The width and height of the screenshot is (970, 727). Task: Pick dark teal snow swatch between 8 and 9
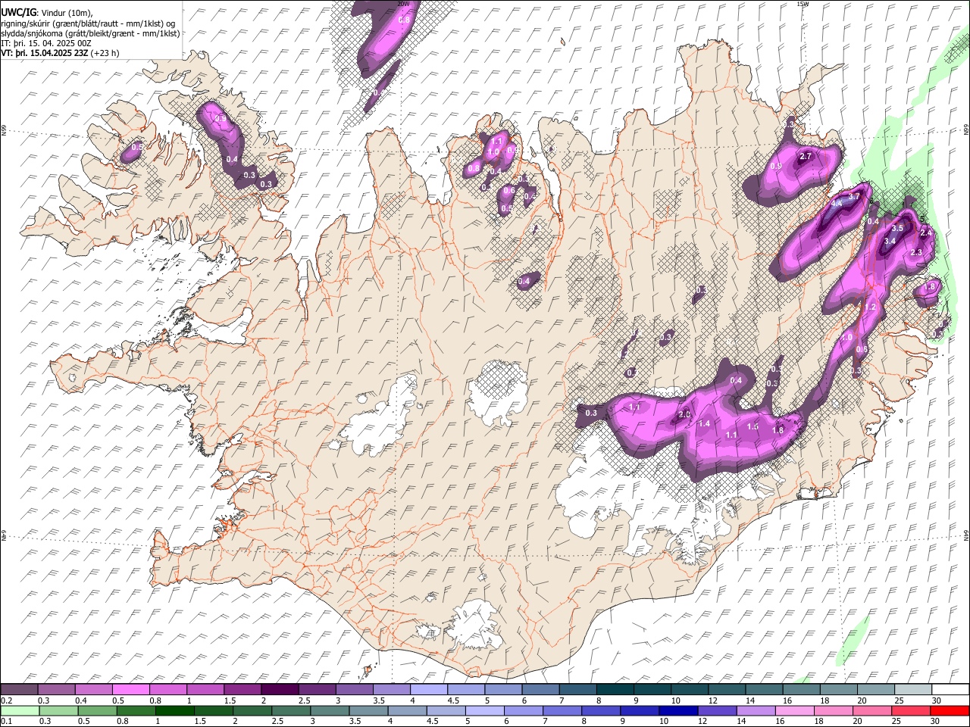[615, 689]
